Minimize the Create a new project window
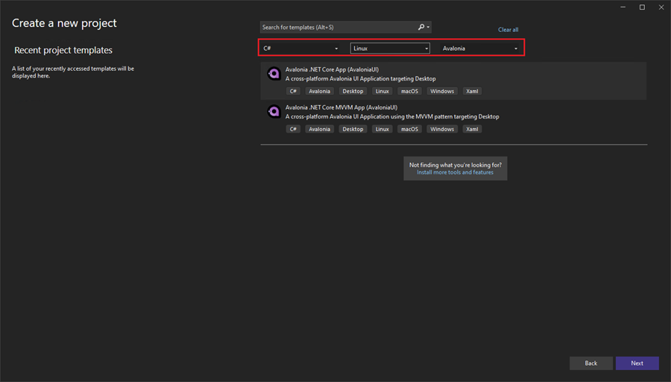This screenshot has height=382, width=671. tap(623, 7)
